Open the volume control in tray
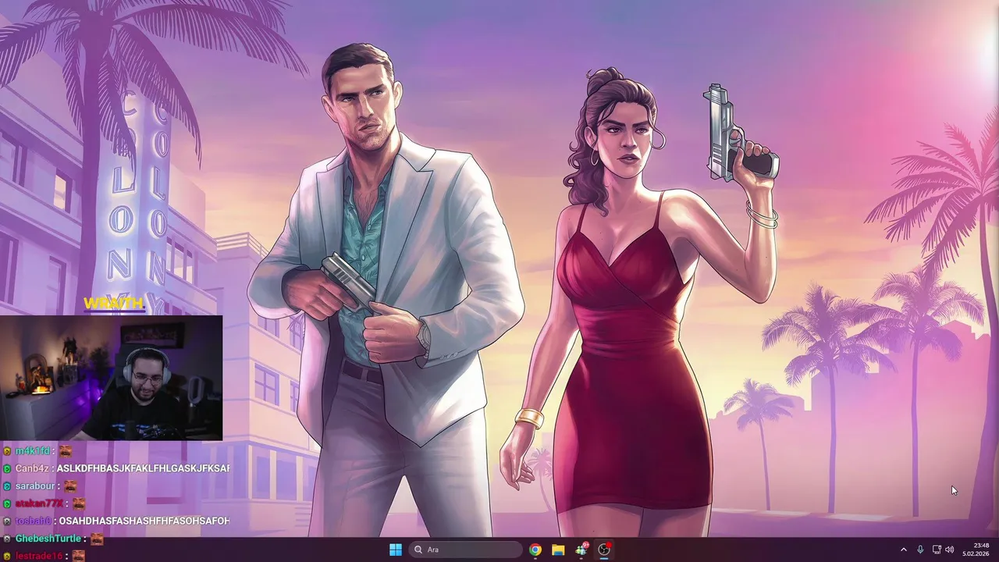The width and height of the screenshot is (999, 562). [x=950, y=550]
